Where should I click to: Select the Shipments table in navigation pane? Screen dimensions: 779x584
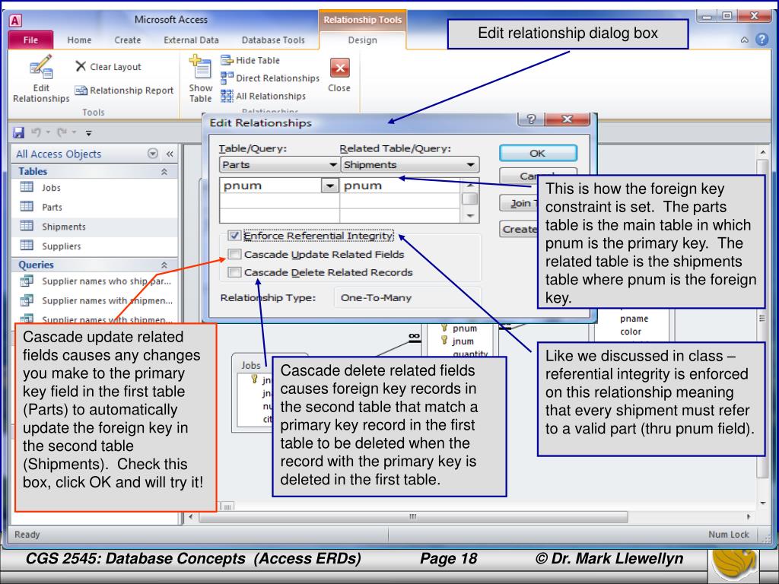tap(94, 227)
